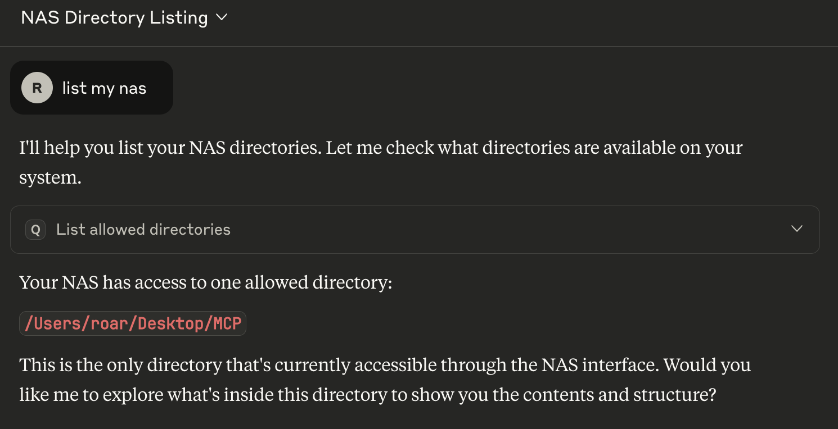Screen dimensions: 838x429
Task: Click the "NAS Directory Listing" conversation title
Action: point(114,18)
